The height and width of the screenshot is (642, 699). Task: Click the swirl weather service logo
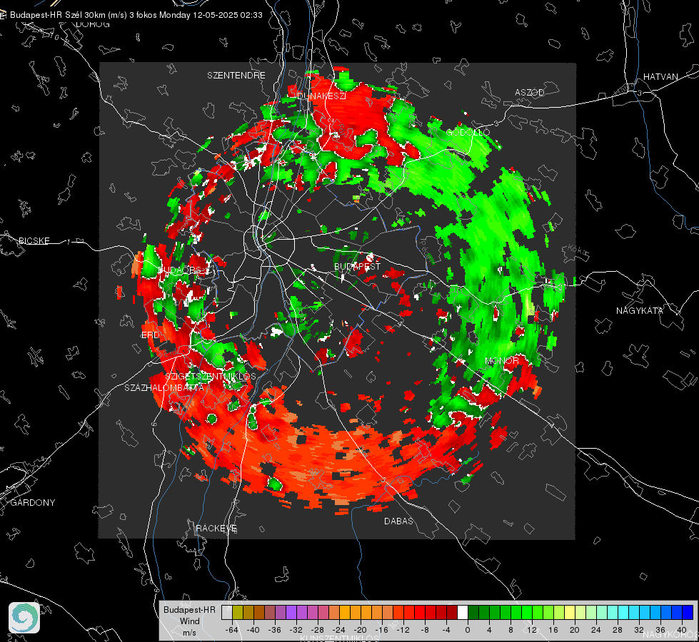(24, 618)
